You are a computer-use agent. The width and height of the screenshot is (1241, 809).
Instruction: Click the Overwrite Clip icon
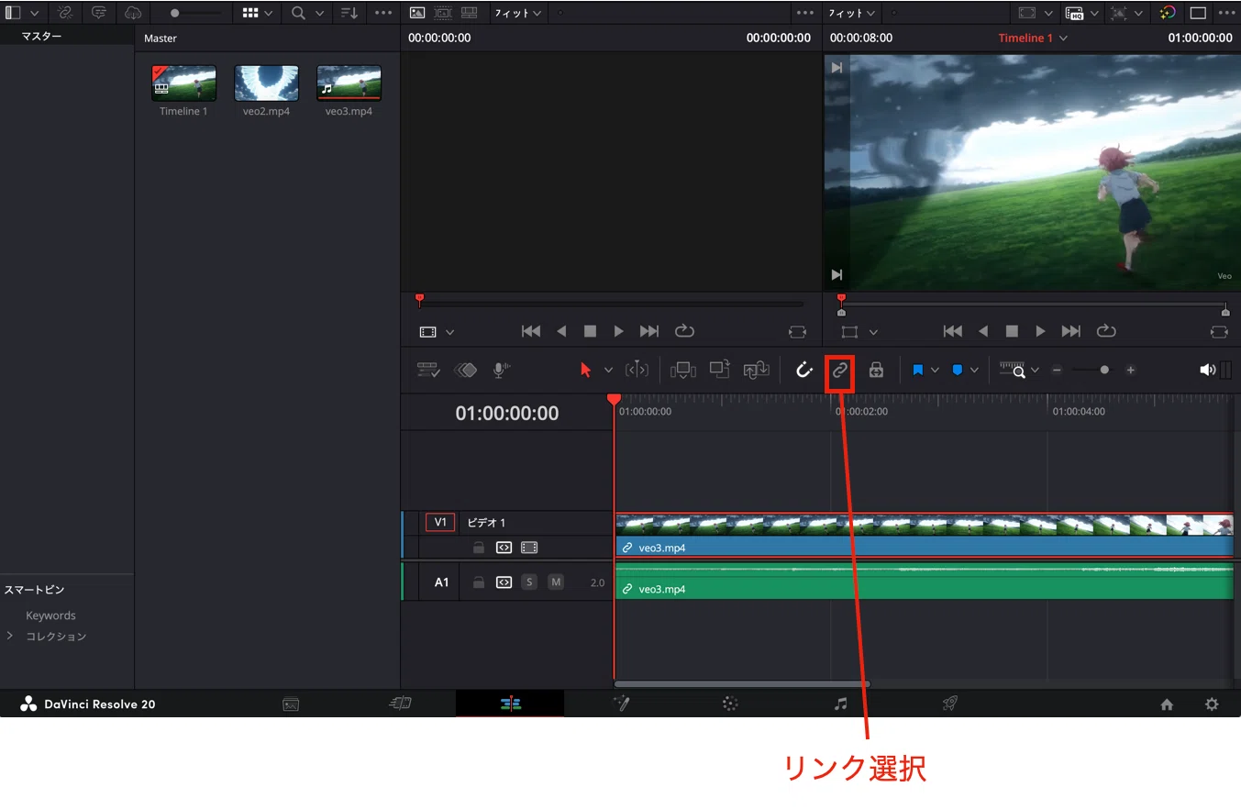(x=720, y=369)
